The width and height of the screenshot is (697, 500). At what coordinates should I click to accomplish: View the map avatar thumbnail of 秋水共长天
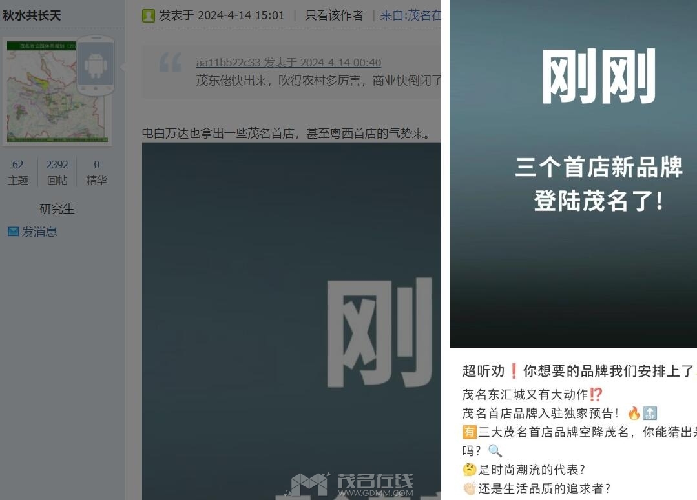pyautogui.click(x=57, y=92)
